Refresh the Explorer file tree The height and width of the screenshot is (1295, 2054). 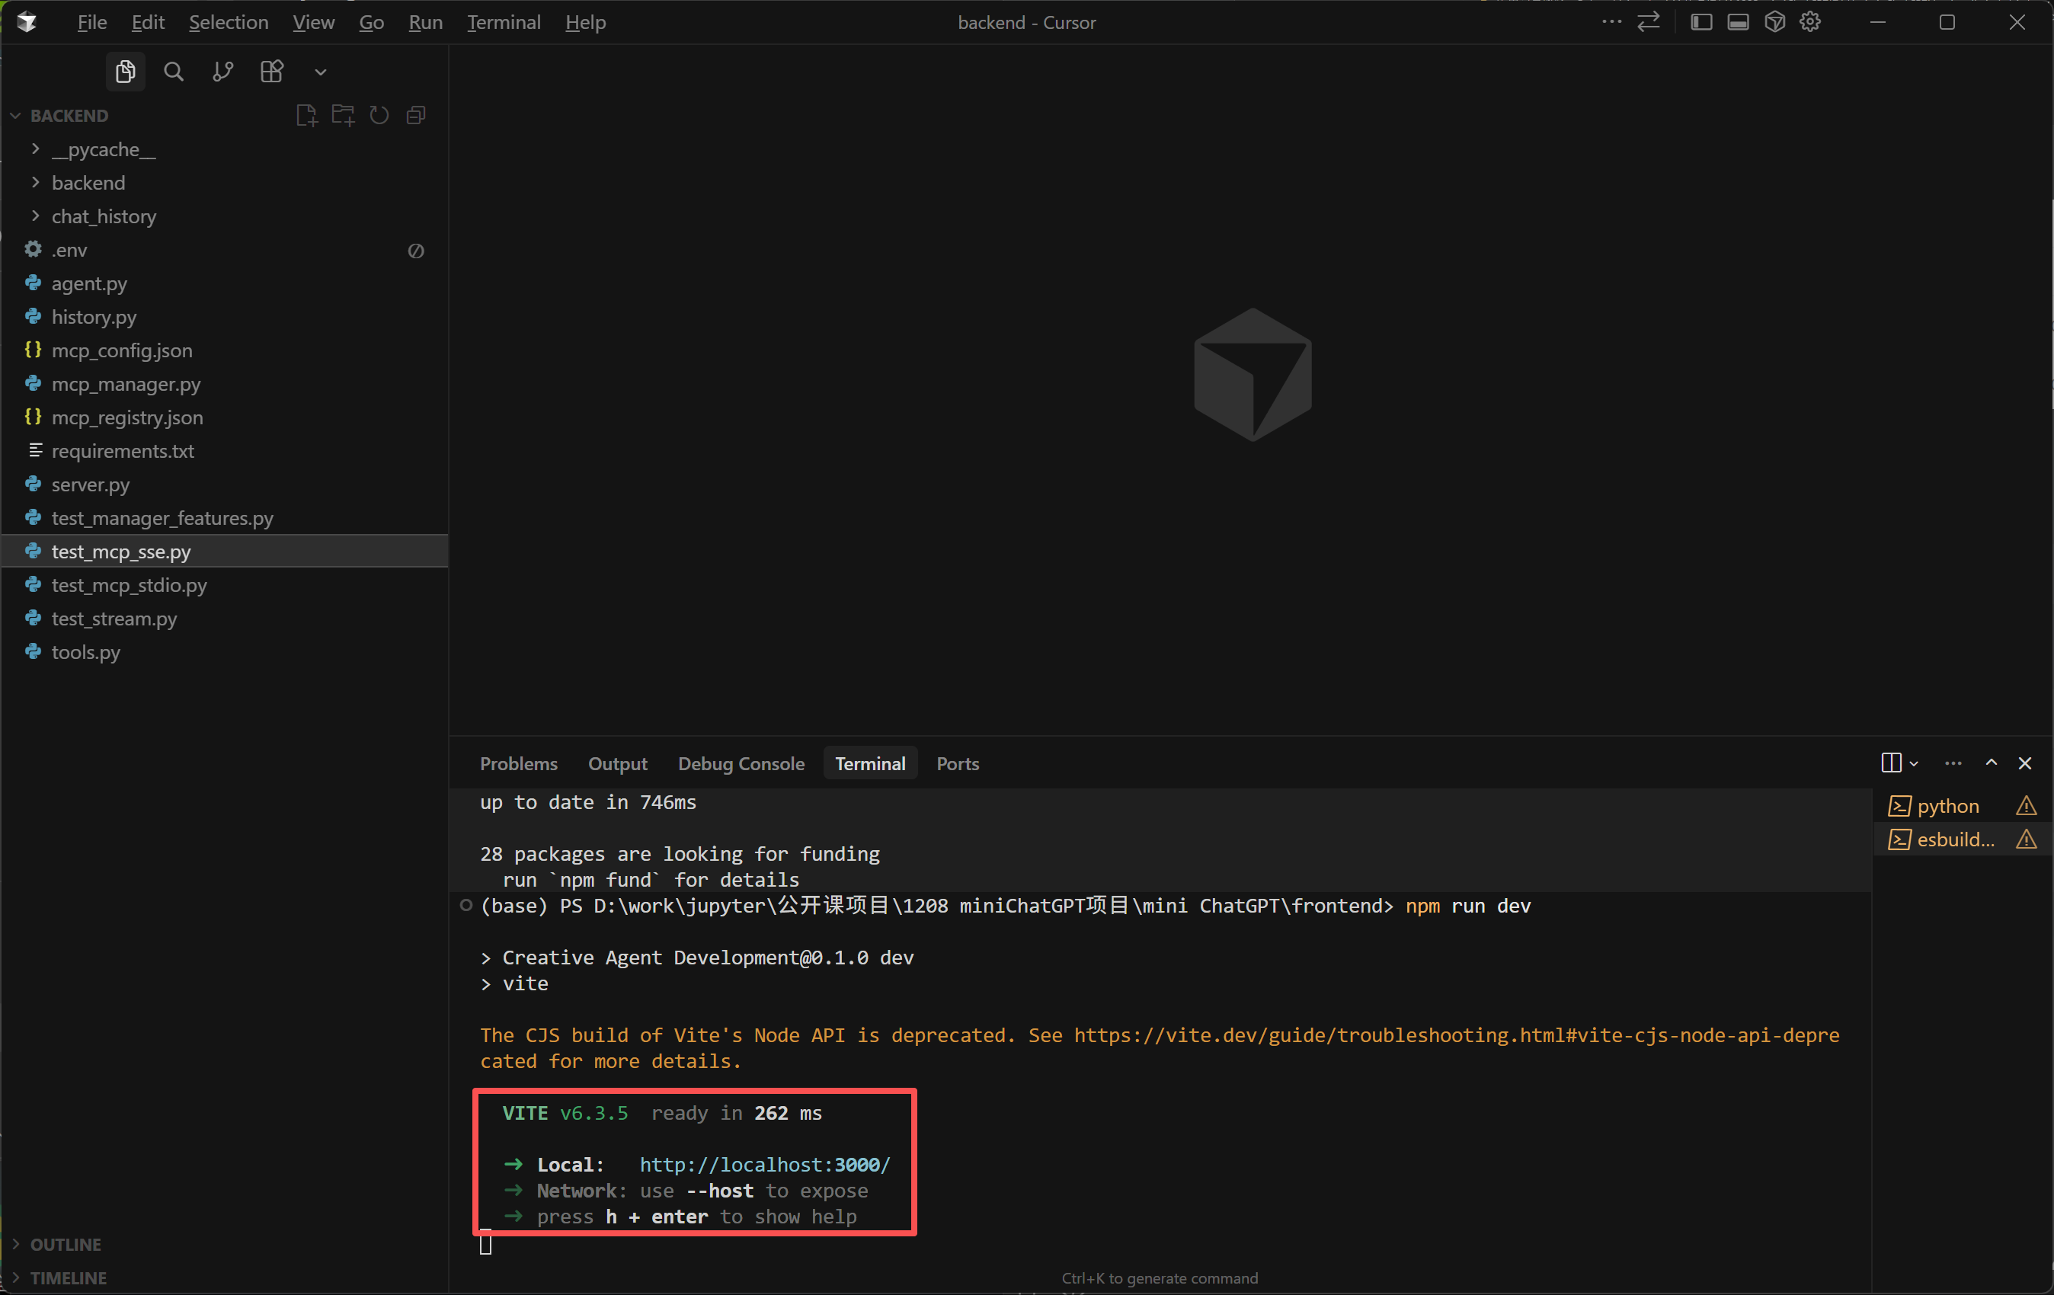[x=379, y=115]
